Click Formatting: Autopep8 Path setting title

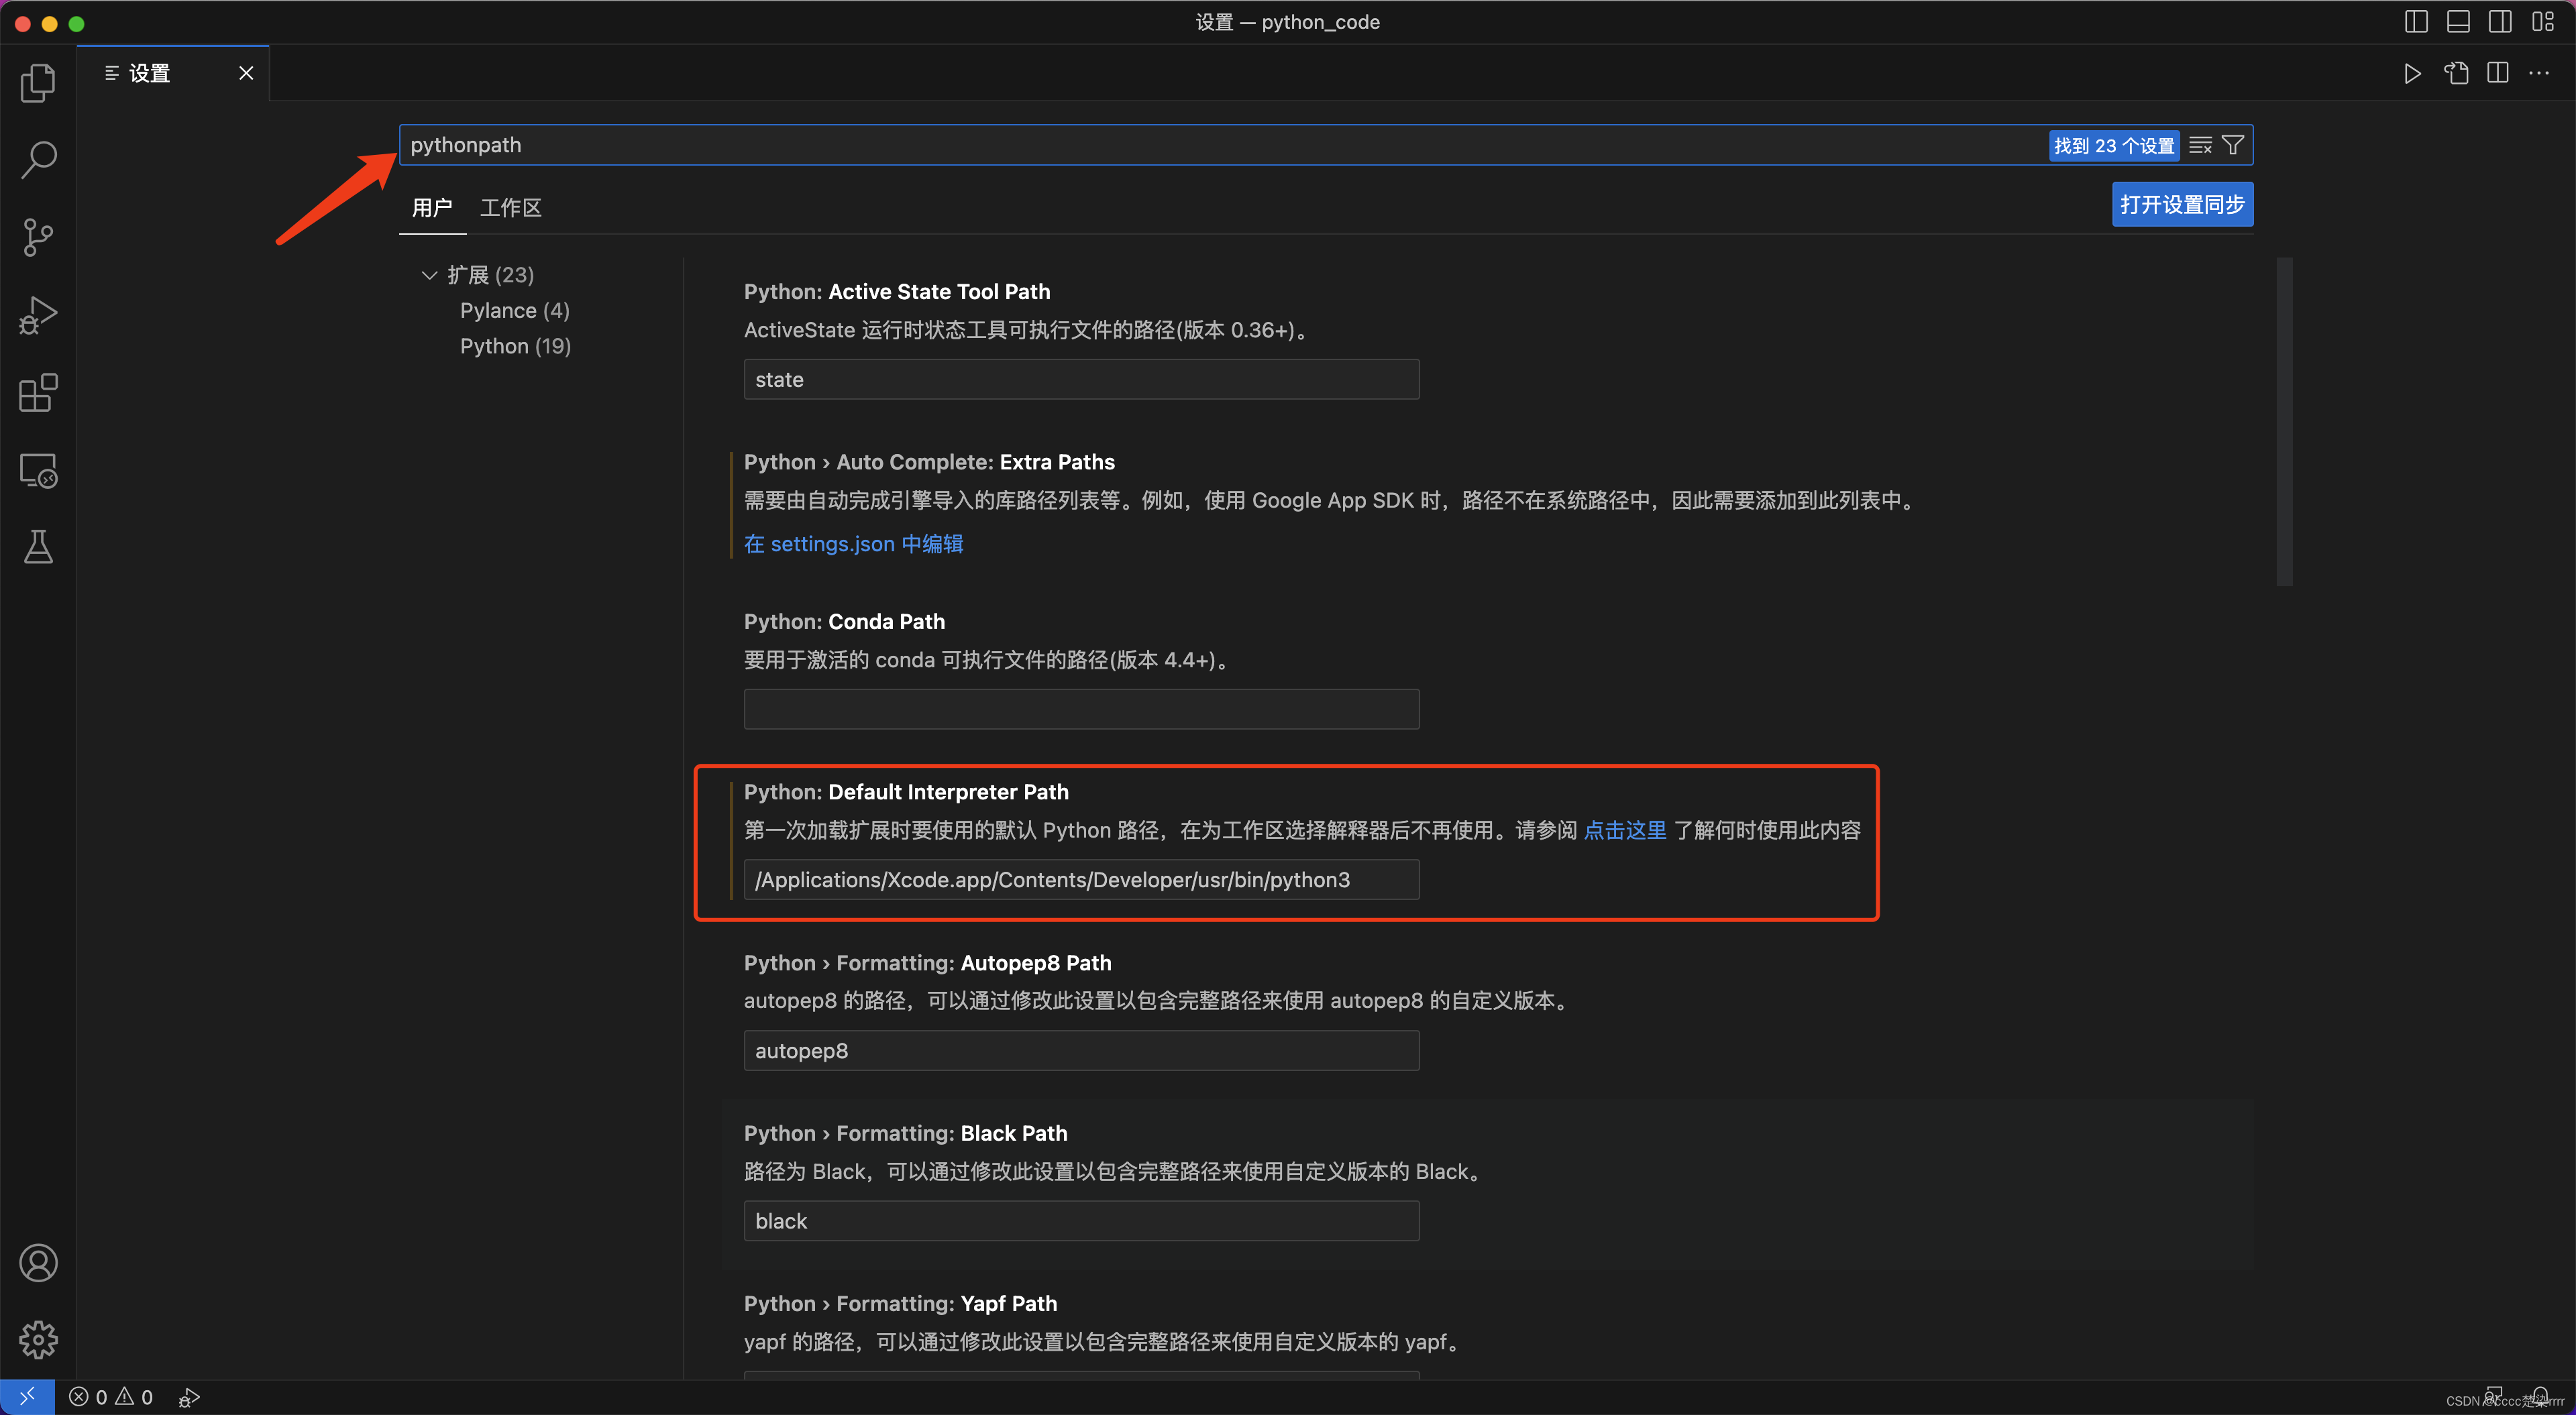pyautogui.click(x=927, y=963)
